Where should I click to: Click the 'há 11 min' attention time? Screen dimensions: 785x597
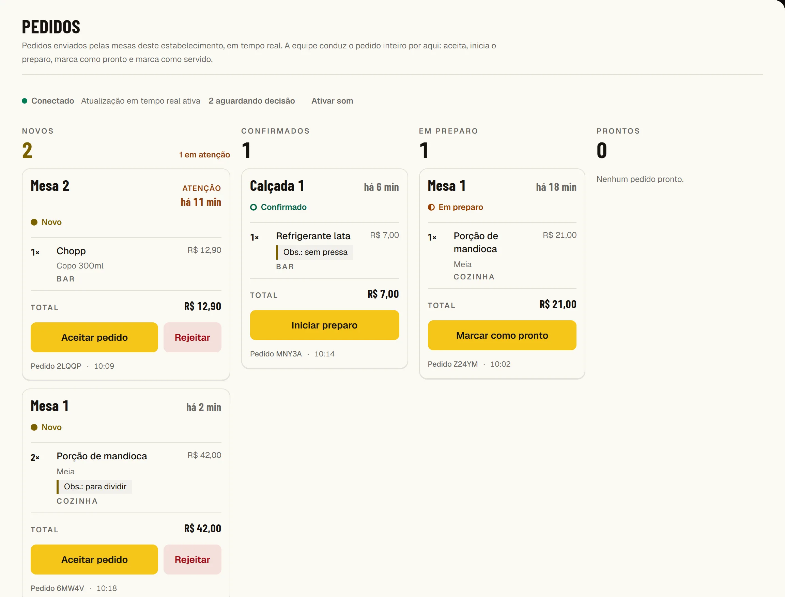201,202
